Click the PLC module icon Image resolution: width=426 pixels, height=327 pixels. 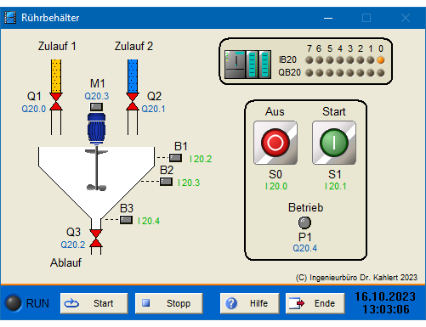pyautogui.click(x=247, y=65)
